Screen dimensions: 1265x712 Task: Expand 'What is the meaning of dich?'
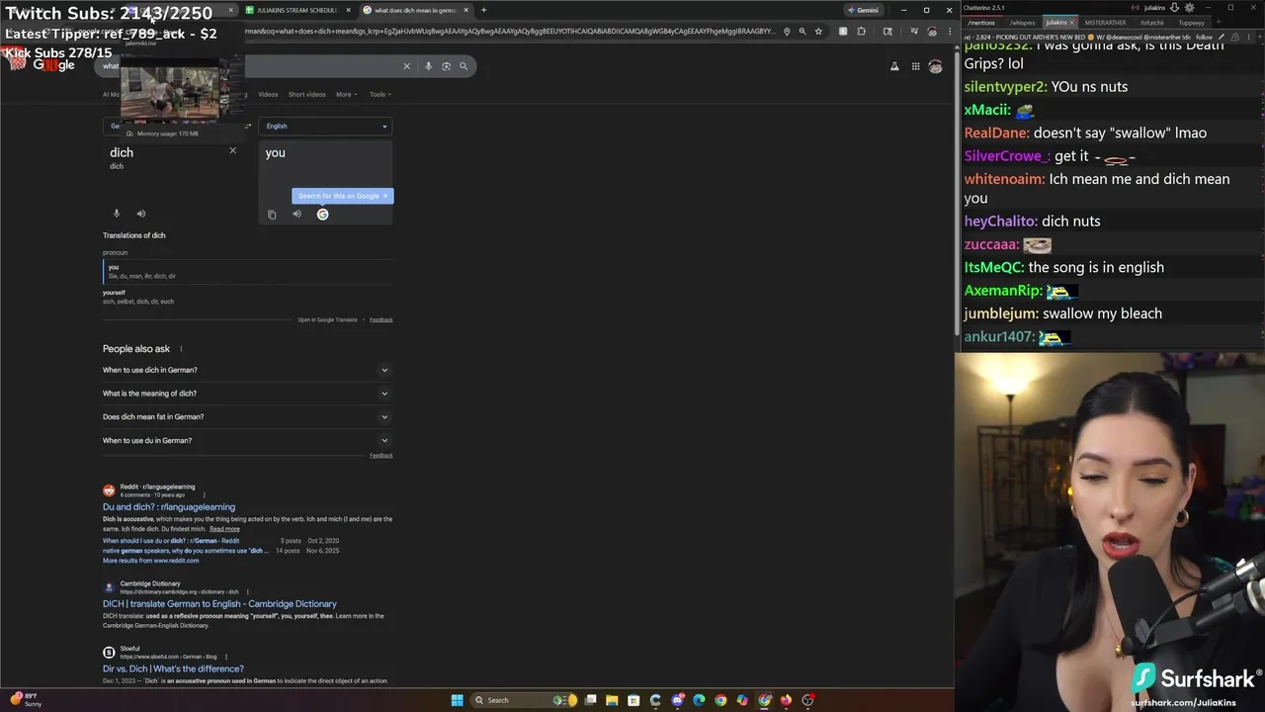[247, 394]
